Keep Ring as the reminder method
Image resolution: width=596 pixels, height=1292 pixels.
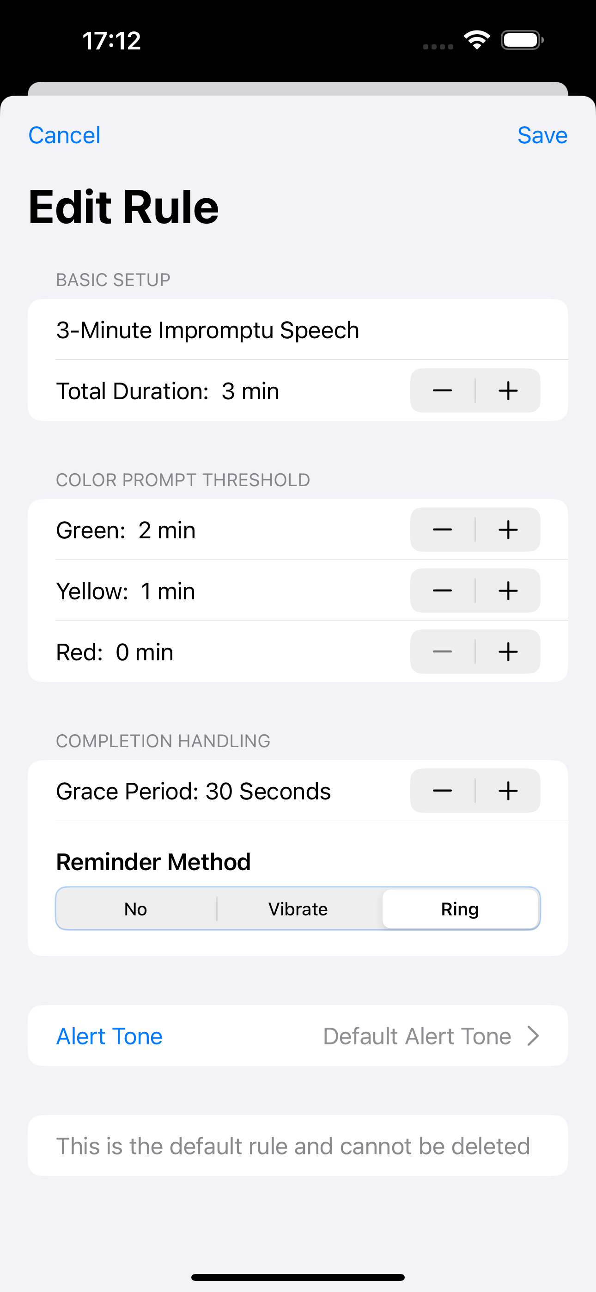[x=460, y=908]
